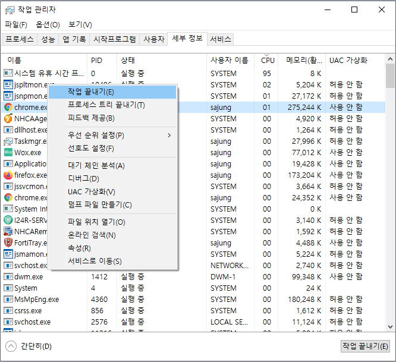The width and height of the screenshot is (396, 362).
Task: Click the DWM-1 user name cell
Action: [x=223, y=276]
